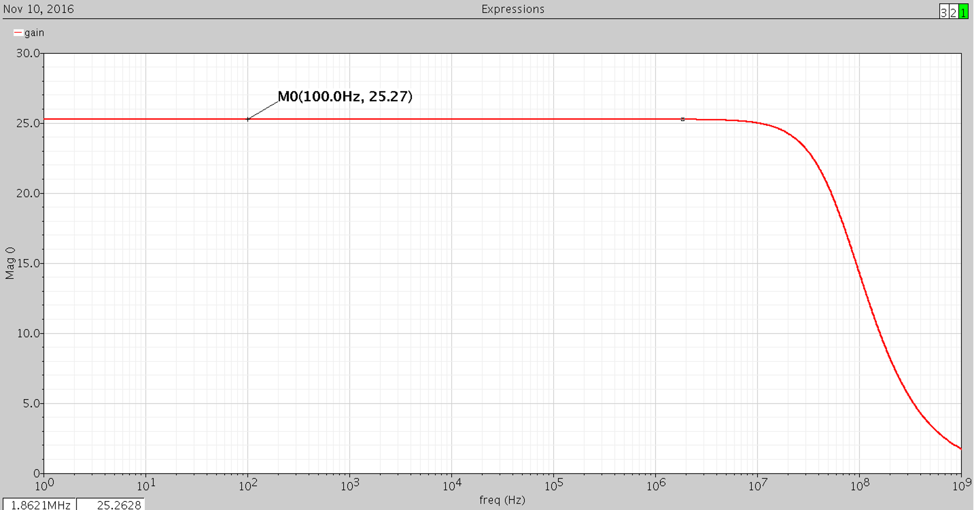
Task: Select window number 1 green indicator
Action: point(964,12)
